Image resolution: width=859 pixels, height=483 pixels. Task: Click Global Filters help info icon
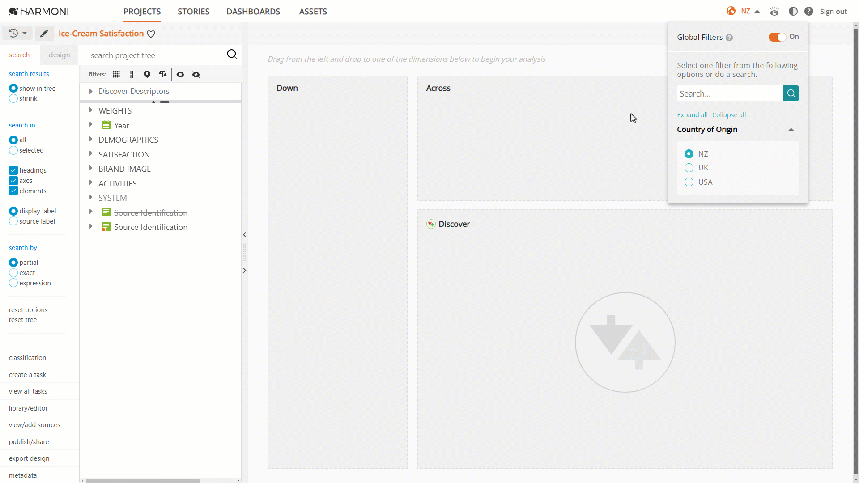click(729, 38)
